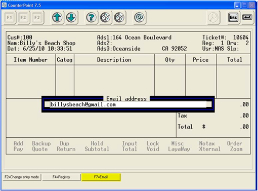Select the Backup Quote command
Screen dimensions: 258x191
point(41,146)
